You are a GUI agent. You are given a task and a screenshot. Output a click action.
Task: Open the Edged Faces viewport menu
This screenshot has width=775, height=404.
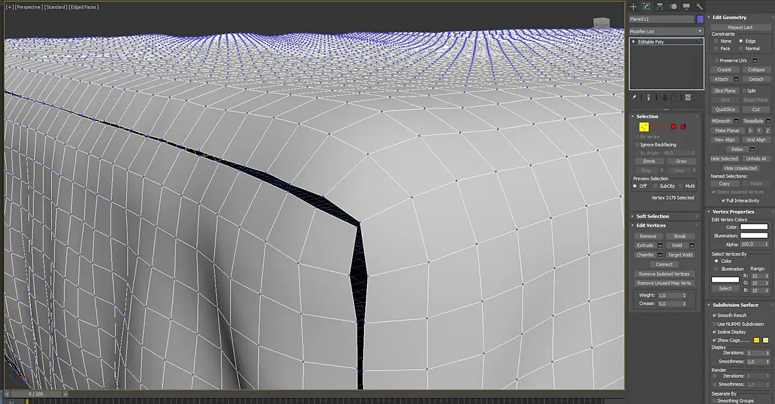coord(83,7)
